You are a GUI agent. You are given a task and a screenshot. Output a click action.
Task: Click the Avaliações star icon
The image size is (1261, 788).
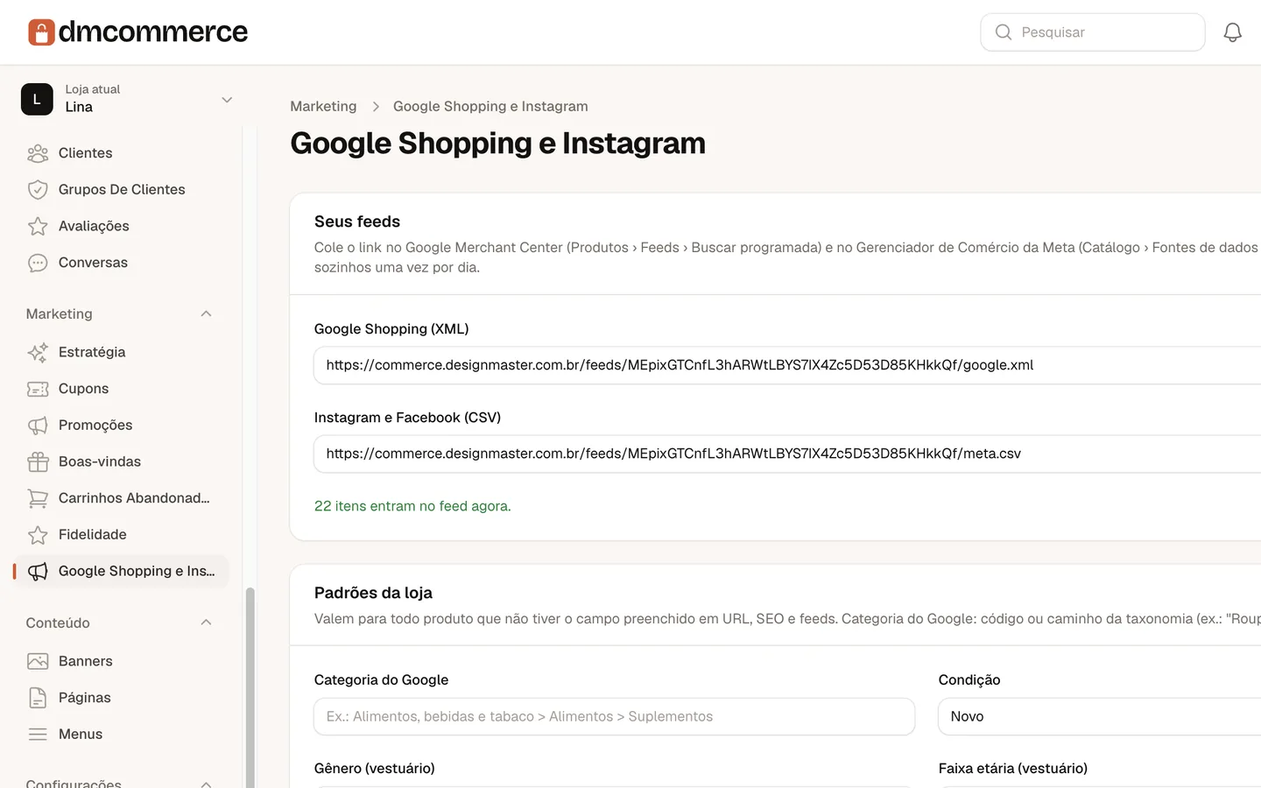(x=38, y=226)
